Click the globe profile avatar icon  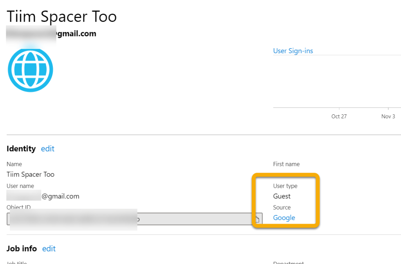(x=31, y=70)
